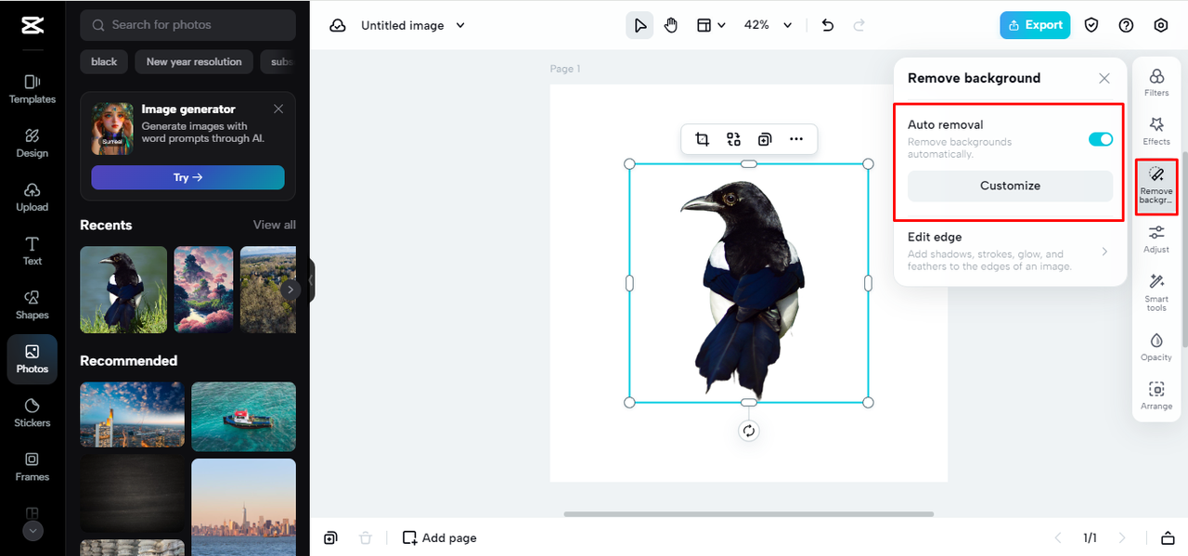This screenshot has height=556, width=1188.
Task: Click the 'Page 1' label
Action: [x=565, y=69]
